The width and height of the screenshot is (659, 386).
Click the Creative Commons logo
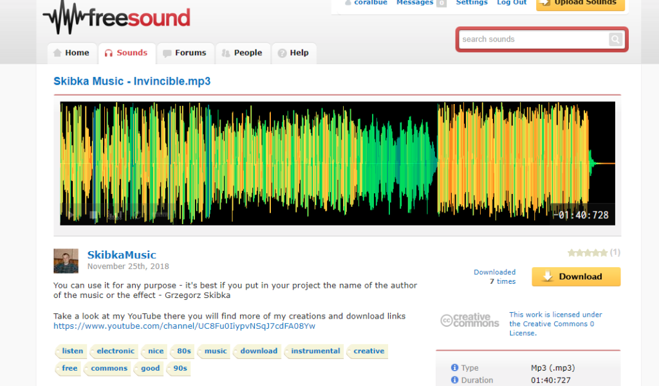[469, 320]
